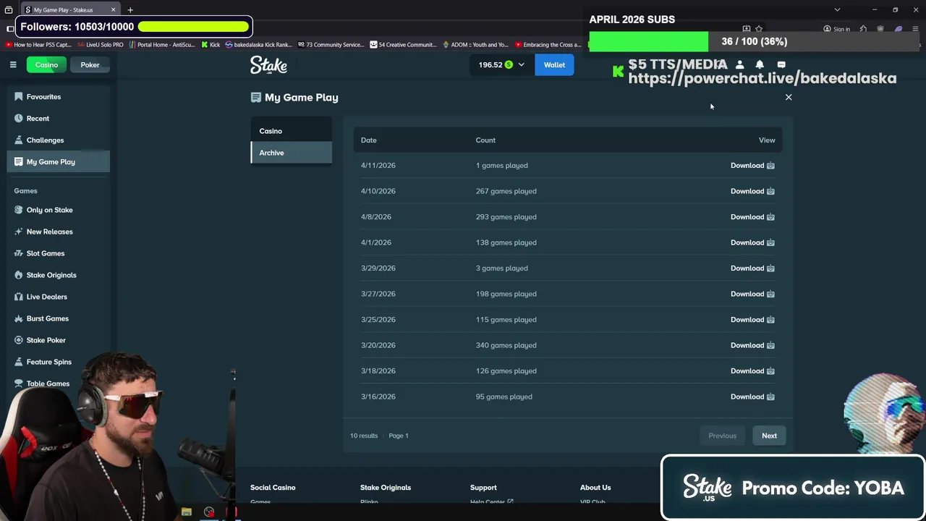Click the Count column header
The height and width of the screenshot is (521, 926).
pyautogui.click(x=485, y=140)
